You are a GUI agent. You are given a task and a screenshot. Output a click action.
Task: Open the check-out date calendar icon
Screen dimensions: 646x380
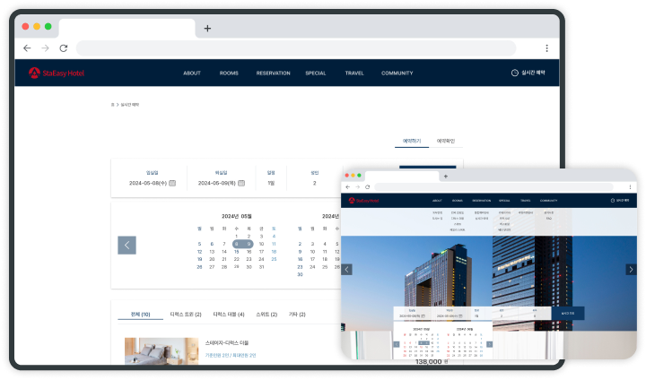(242, 183)
